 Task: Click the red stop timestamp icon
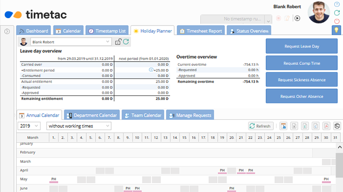[279, 18]
